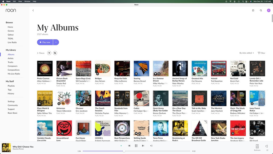Open search with the magnifying glass icon
Viewport: 273px width, 154px height.
point(261,10)
